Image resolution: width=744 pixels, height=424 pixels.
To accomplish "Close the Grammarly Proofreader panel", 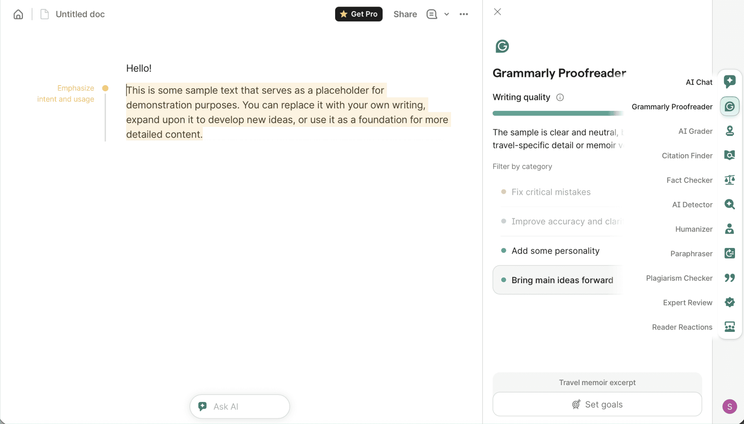I will (x=497, y=12).
